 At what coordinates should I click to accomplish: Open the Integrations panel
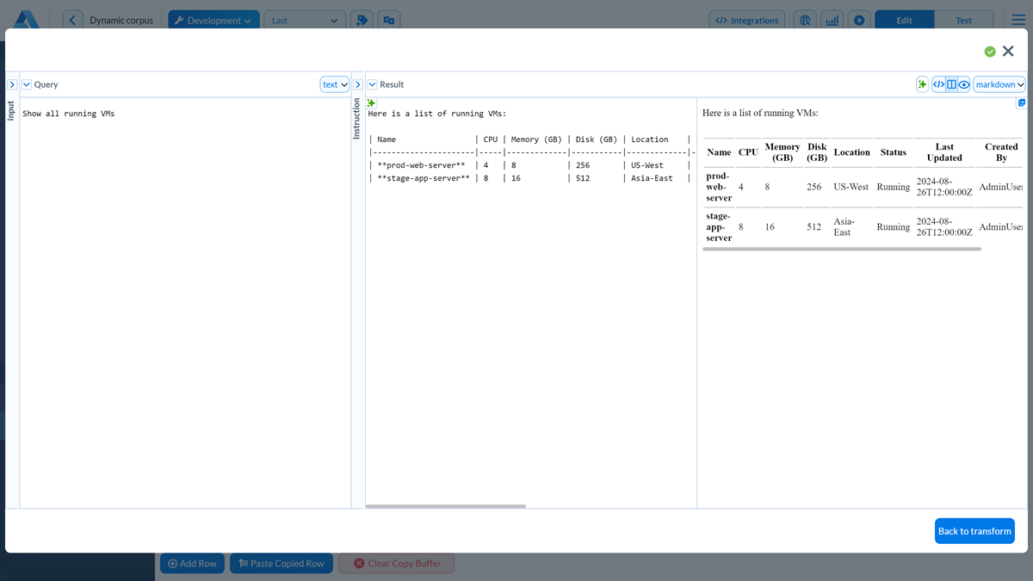click(746, 21)
